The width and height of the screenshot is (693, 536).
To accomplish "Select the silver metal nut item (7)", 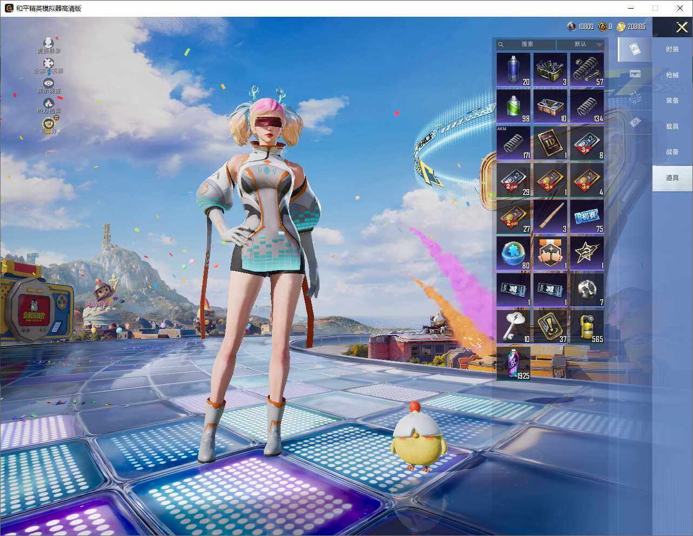I will [587, 290].
